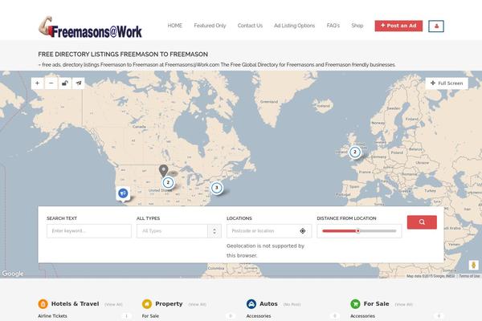The image size is (482, 321).
Task: Toggle the map lock icon
Action: [x=64, y=83]
